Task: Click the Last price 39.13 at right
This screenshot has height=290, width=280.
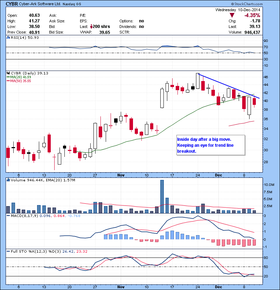Action: pyautogui.click(x=255, y=27)
